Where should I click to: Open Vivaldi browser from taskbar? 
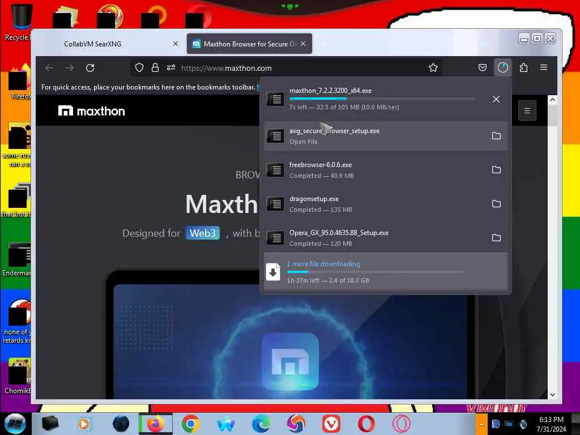pyautogui.click(x=331, y=424)
